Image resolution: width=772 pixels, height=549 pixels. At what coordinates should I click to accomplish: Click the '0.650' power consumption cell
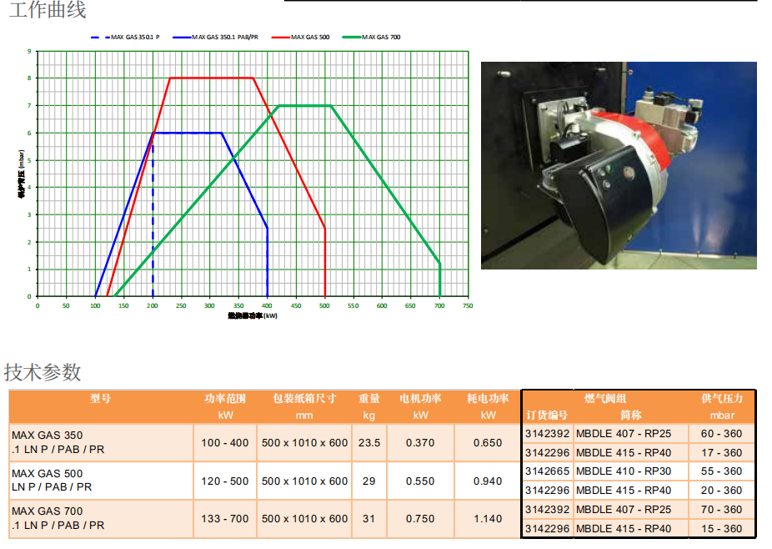[488, 442]
